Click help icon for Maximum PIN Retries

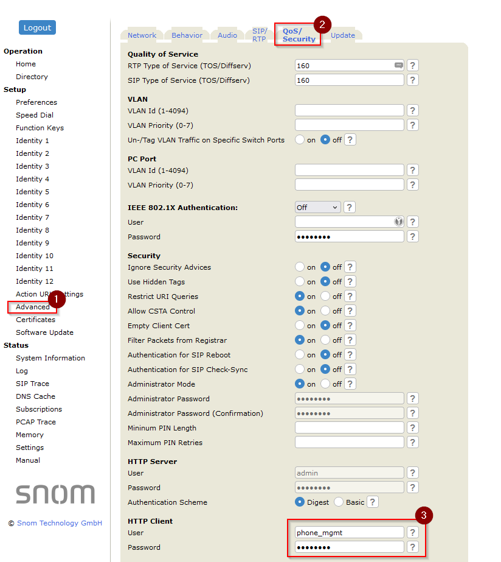pos(412,443)
